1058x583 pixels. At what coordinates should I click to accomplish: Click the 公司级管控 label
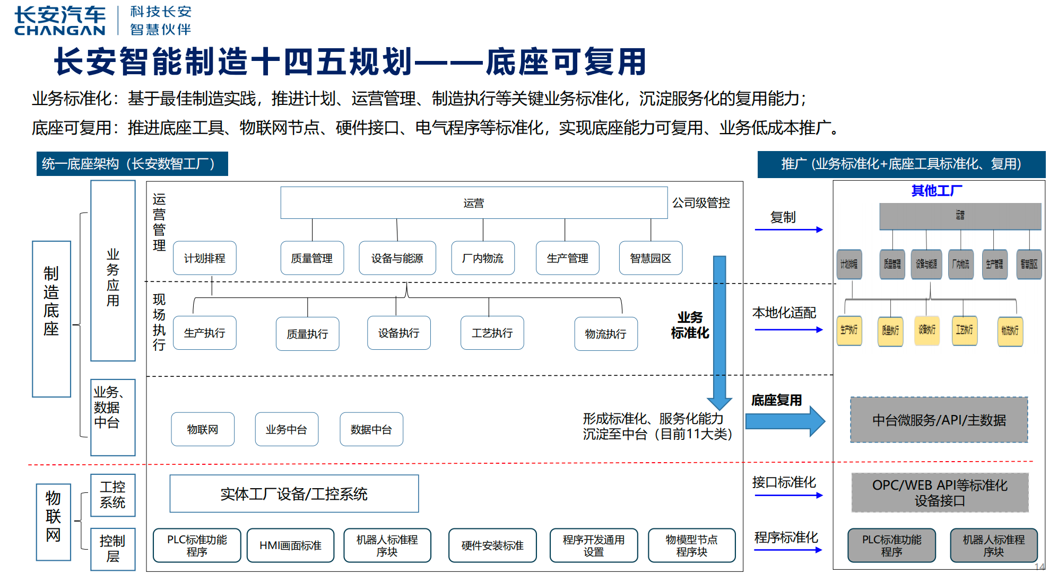click(x=701, y=203)
